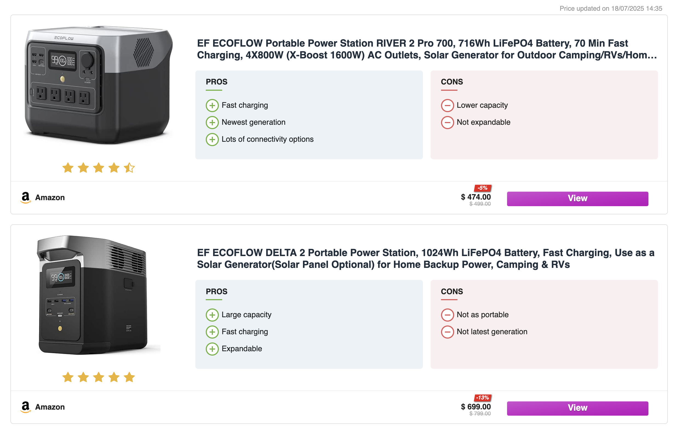Click the red minus icon beside Not latest generation
Viewport: 681px width, 431px height.
coord(447,332)
